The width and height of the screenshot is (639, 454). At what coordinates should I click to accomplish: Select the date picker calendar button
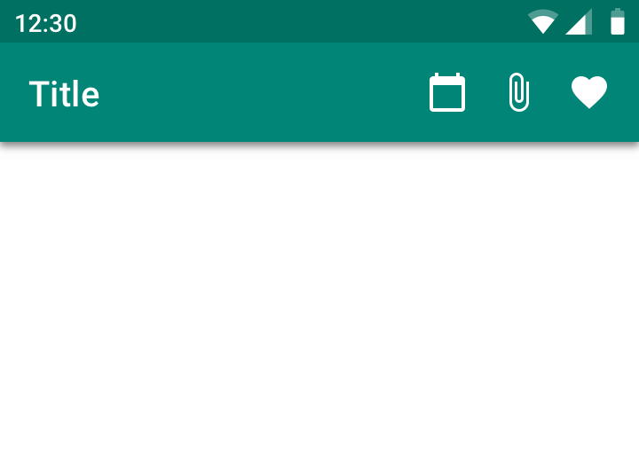pos(447,92)
